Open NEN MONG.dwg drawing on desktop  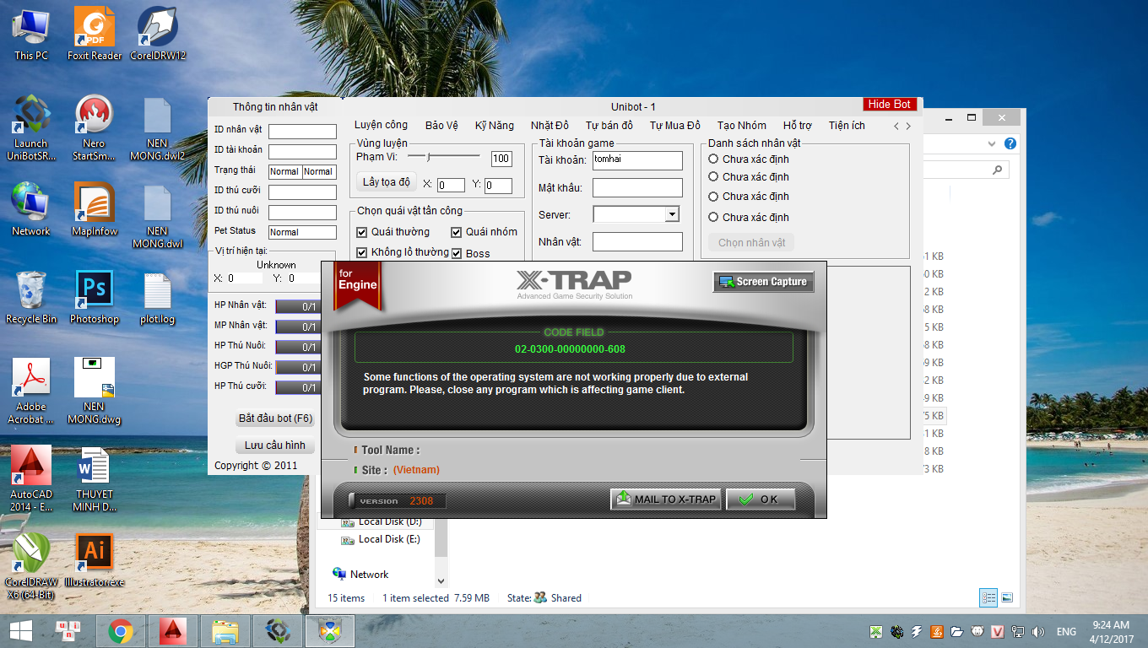tap(95, 391)
